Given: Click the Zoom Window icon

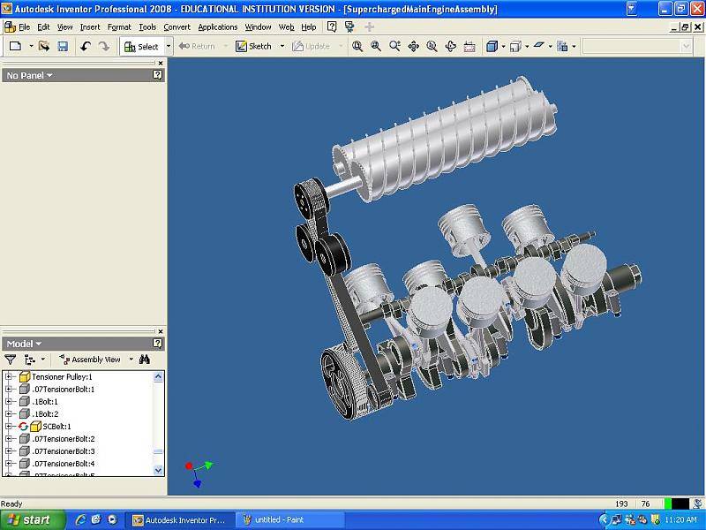Looking at the screenshot, I should point(376,46).
